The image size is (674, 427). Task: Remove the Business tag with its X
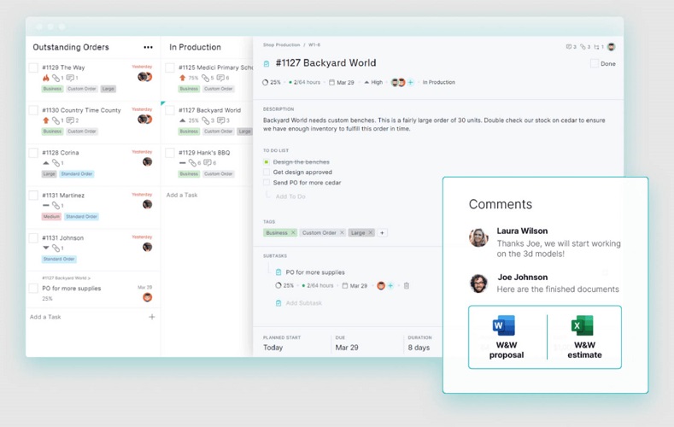pyautogui.click(x=293, y=233)
